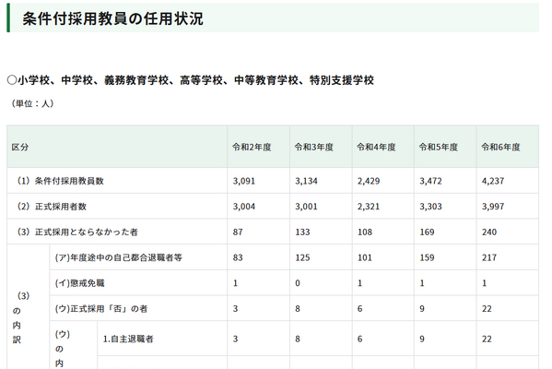Viewport: 552px width, 369px height.
Task: Select 9 in the (ウ)正式採用「否」の者 row
Action: pos(422,309)
